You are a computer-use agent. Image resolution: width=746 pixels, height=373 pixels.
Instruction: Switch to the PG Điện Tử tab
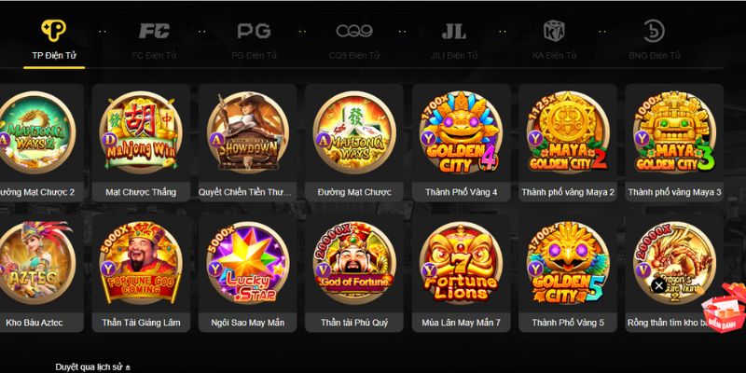tap(254, 40)
